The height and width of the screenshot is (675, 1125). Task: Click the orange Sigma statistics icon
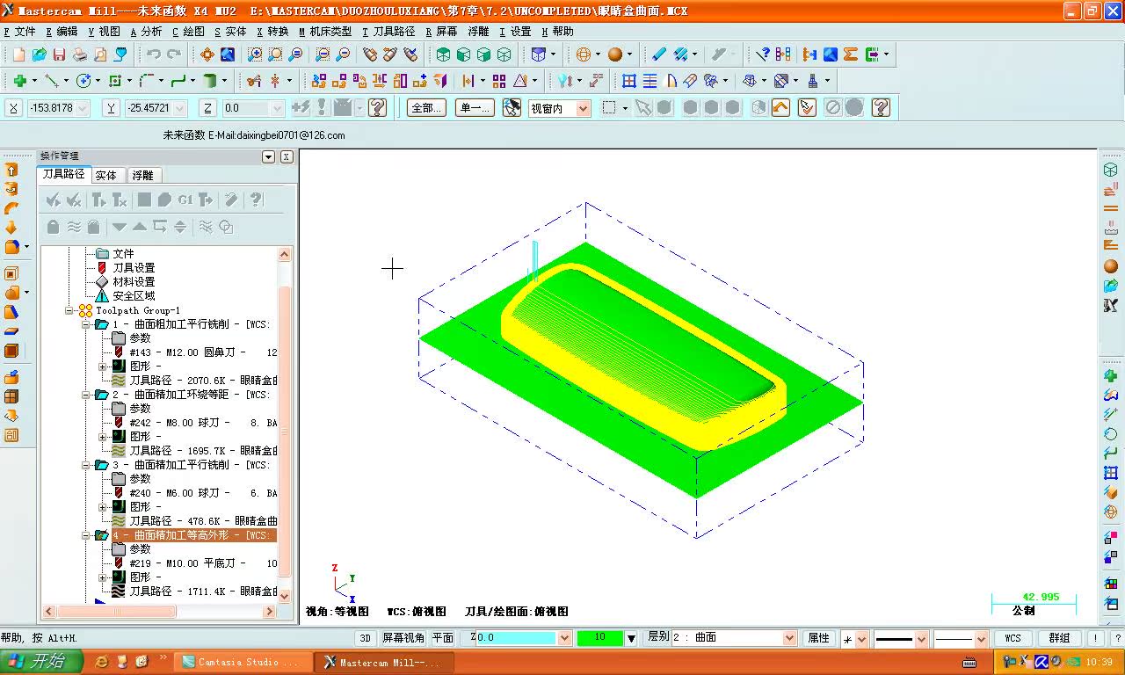point(850,54)
